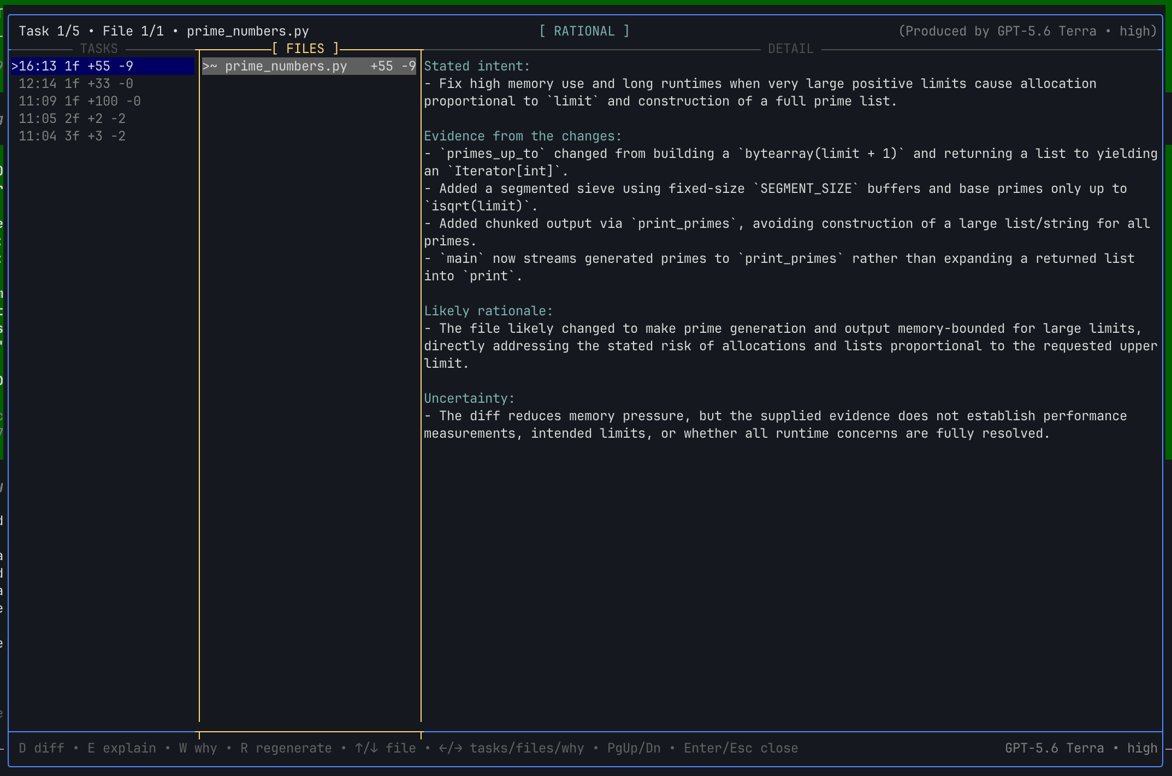Viewport: 1172px width, 776px height.
Task: Click the Stated intent heading
Action: (x=477, y=66)
